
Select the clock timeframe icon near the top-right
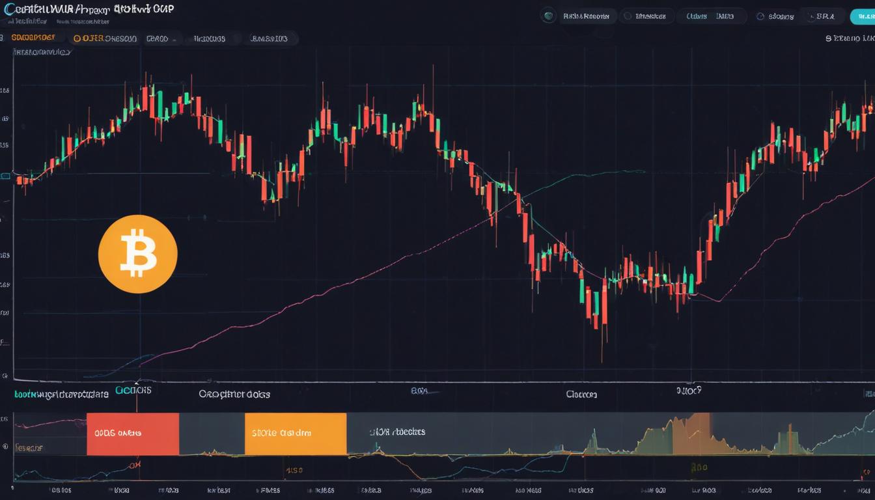760,16
